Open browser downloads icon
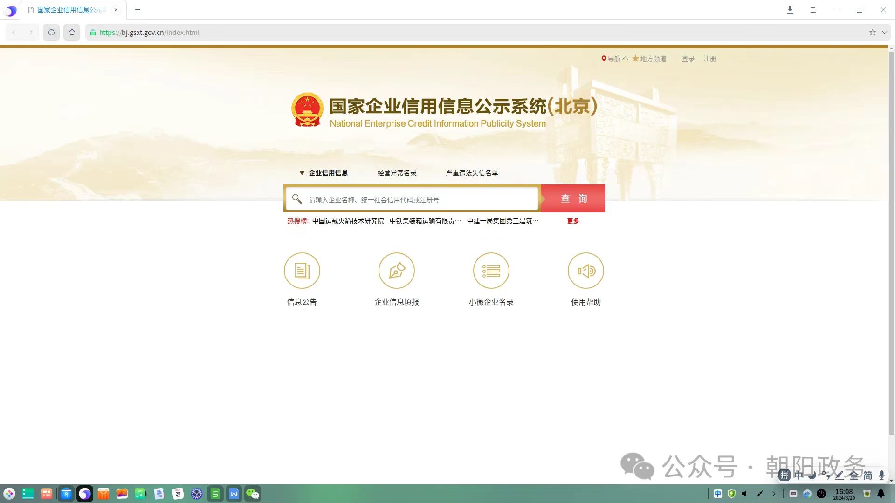 [790, 10]
